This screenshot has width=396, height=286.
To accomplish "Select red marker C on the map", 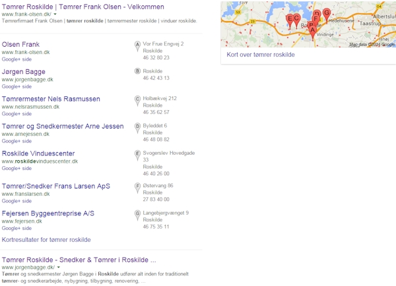I will tap(296, 20).
